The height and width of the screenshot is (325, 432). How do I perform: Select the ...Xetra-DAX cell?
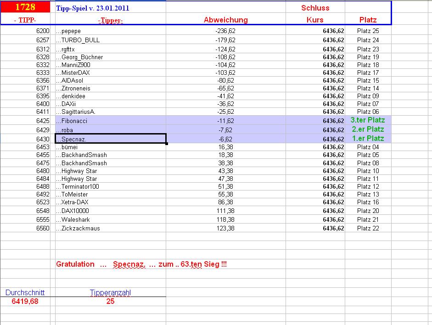[x=111, y=202]
